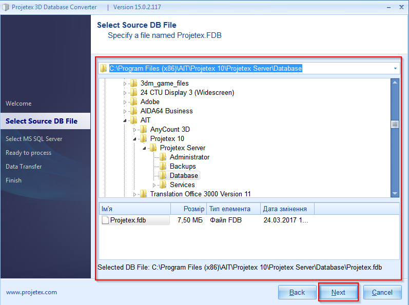Expand the 24 CTU Display 3 folder

tap(125, 93)
